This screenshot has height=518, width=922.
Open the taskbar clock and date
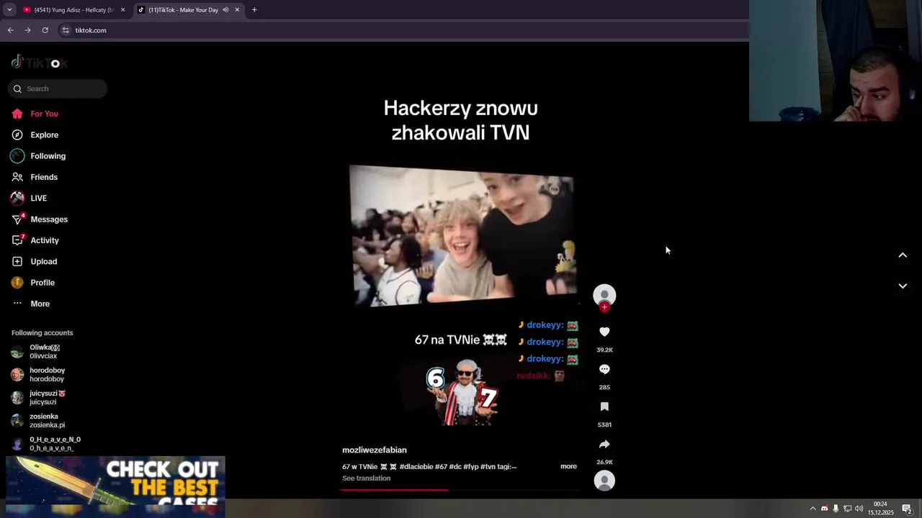pos(880,509)
